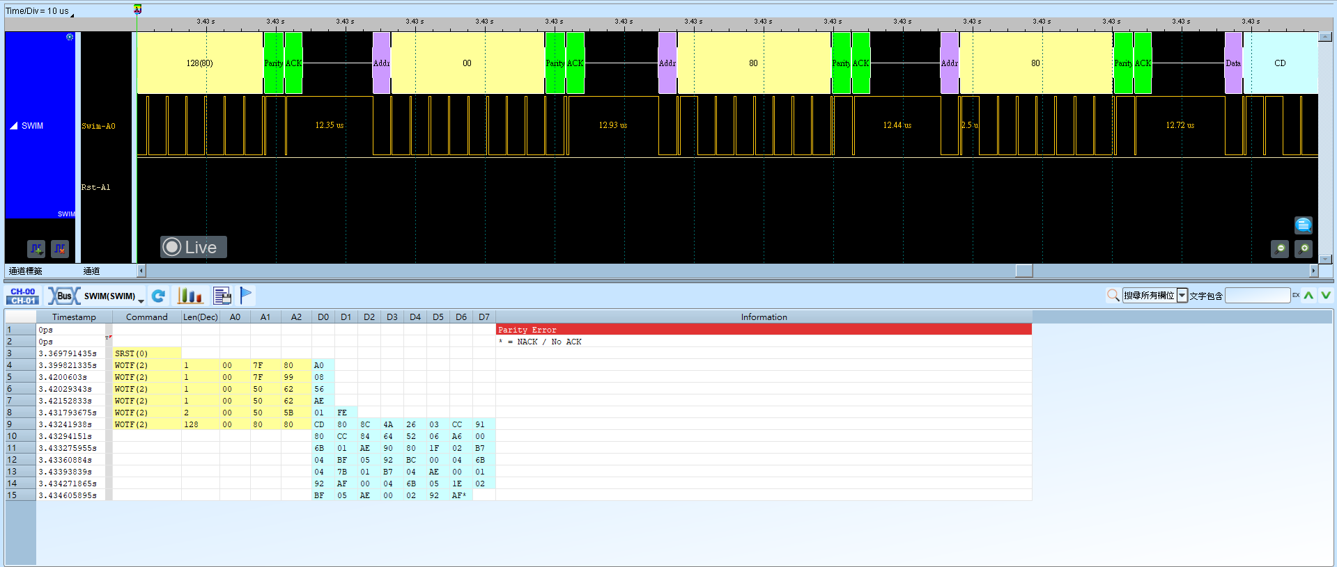Image resolution: width=1337 pixels, height=567 pixels.
Task: Click the blue flag marker icon
Action: point(246,296)
